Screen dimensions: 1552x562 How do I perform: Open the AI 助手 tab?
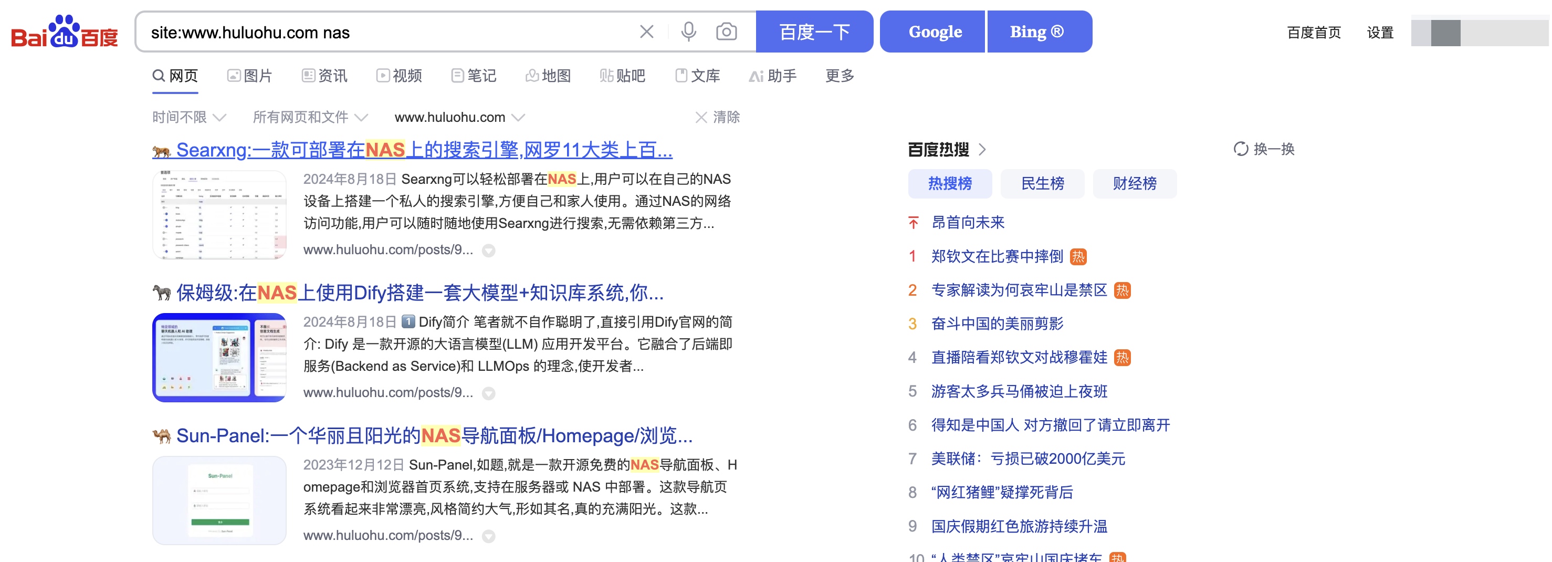[772, 76]
